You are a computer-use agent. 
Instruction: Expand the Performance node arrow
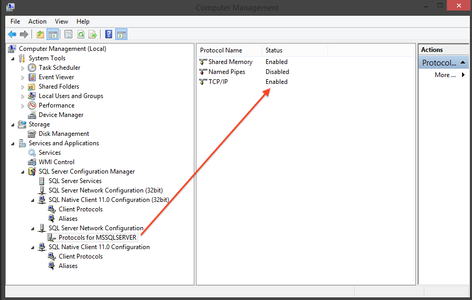click(23, 106)
